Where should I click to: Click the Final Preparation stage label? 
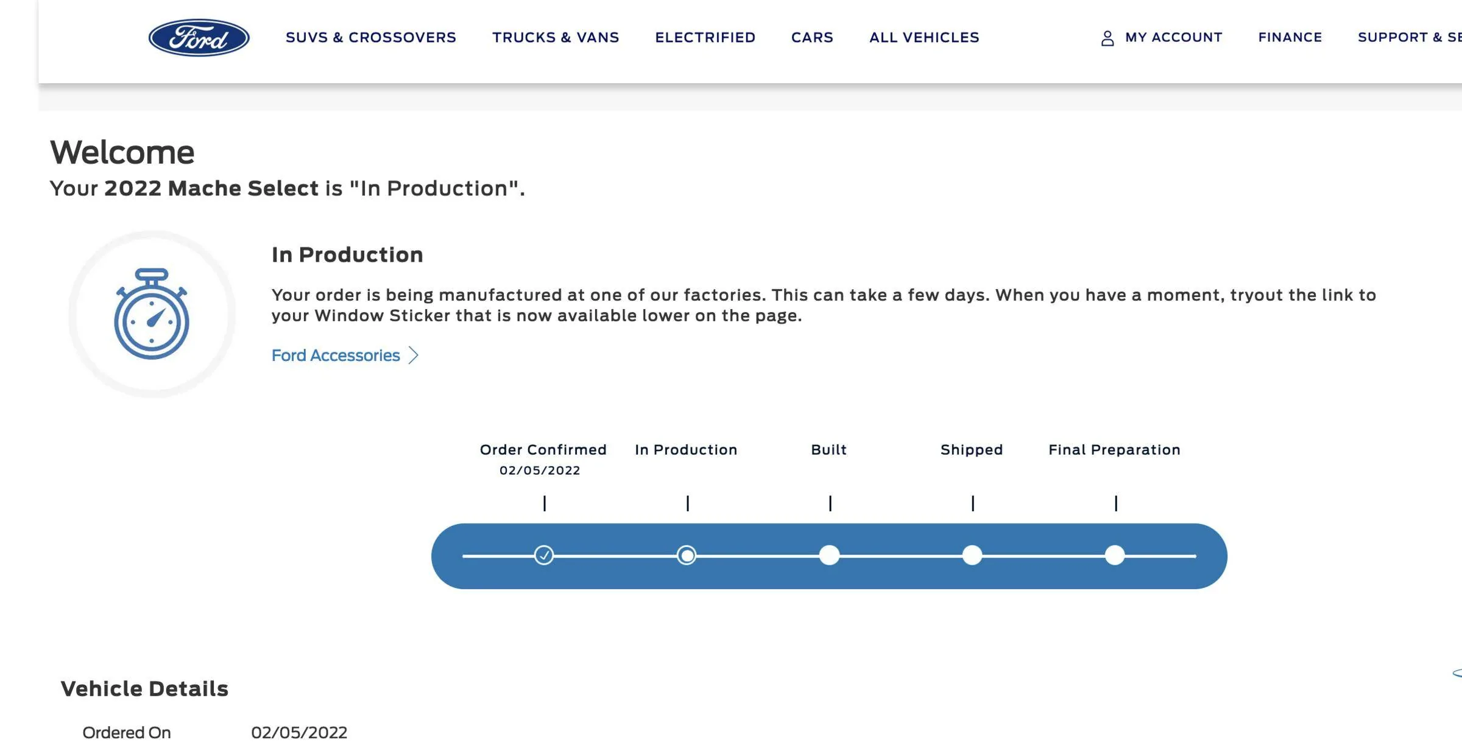1114,450
